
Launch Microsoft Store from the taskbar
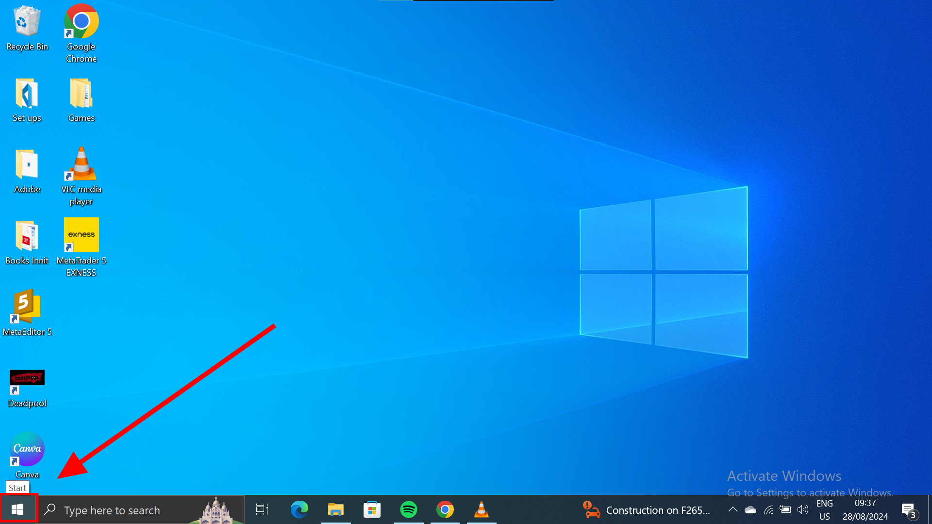coord(372,509)
